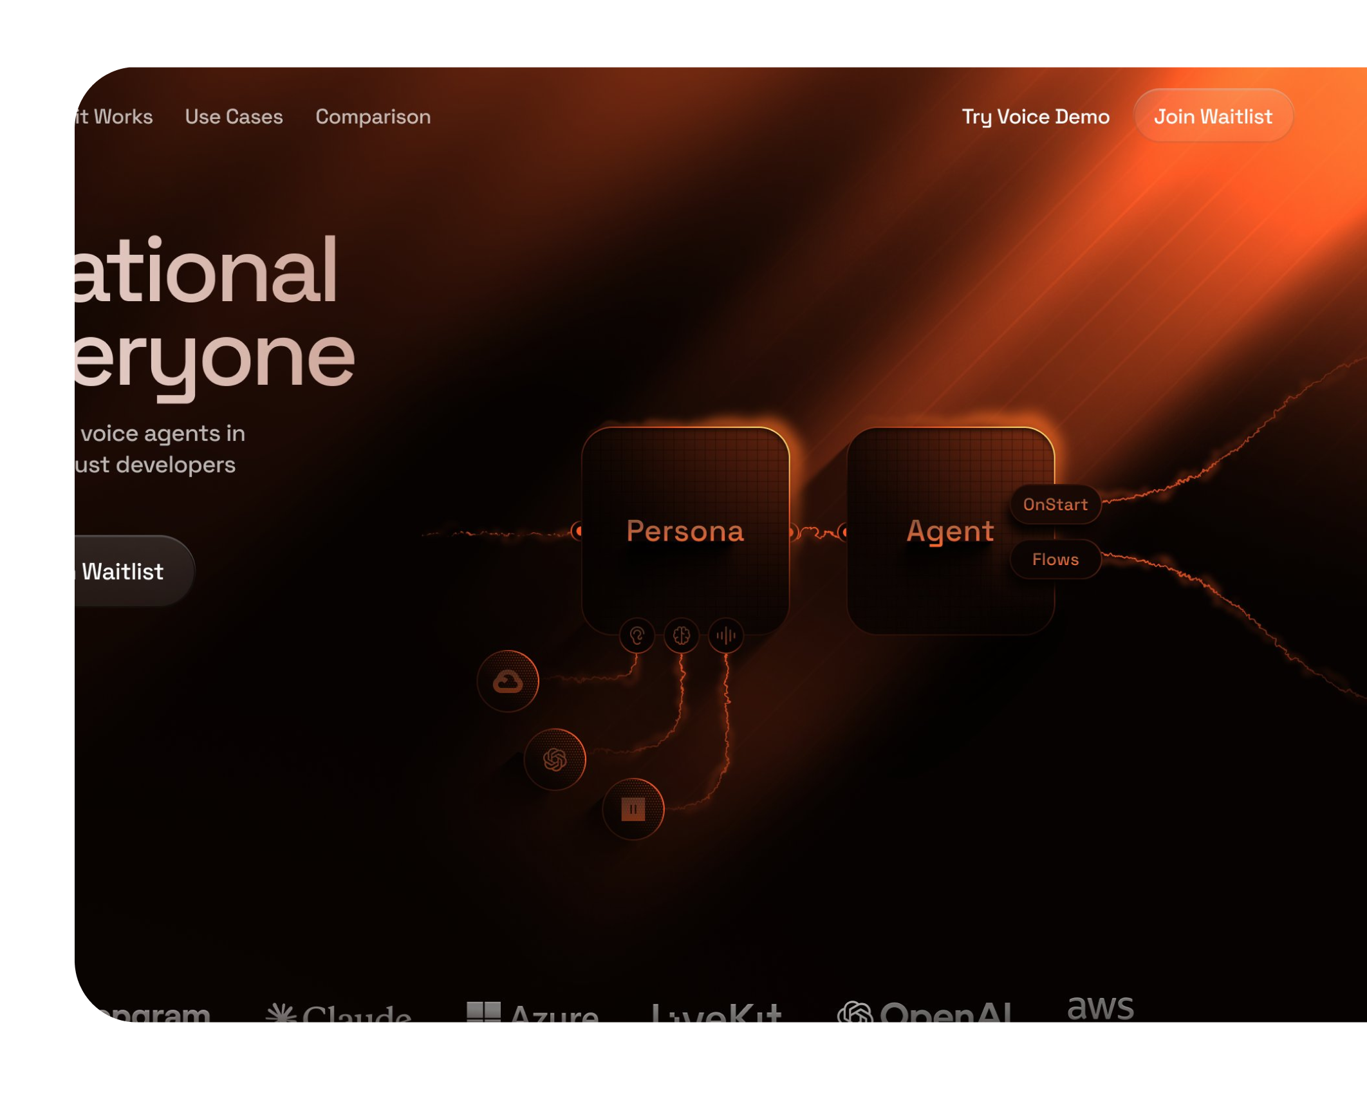Image resolution: width=1367 pixels, height=1094 pixels.
Task: Open the Use Cases nav item
Action: [234, 116]
